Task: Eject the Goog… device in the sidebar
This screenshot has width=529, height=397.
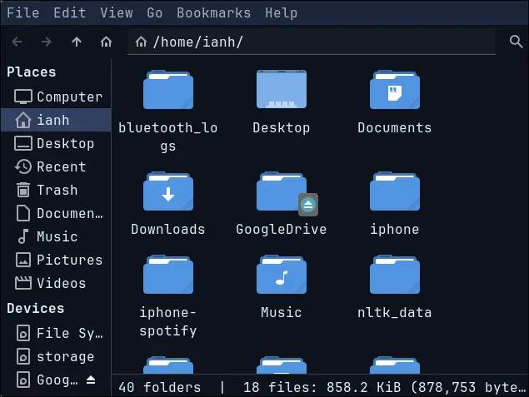Action: (91, 380)
